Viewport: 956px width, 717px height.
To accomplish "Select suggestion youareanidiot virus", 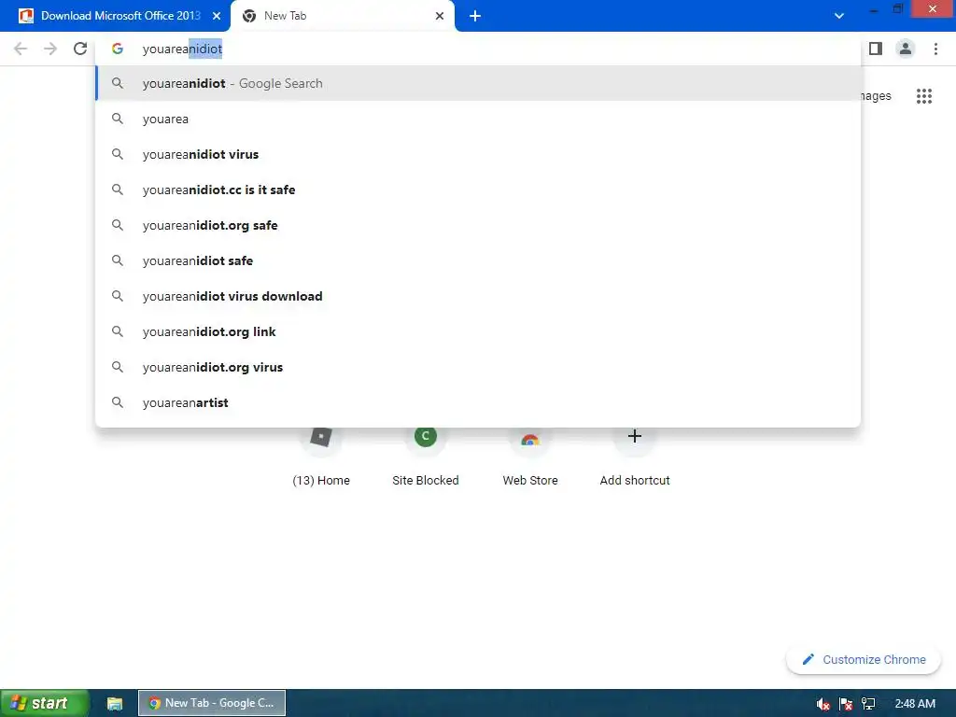I will click(x=478, y=154).
